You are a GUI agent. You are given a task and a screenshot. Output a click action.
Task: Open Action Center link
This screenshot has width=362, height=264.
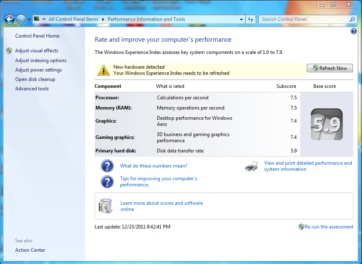click(30, 250)
